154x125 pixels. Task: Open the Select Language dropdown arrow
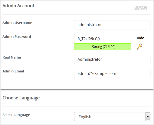pyautogui.click(x=148, y=117)
